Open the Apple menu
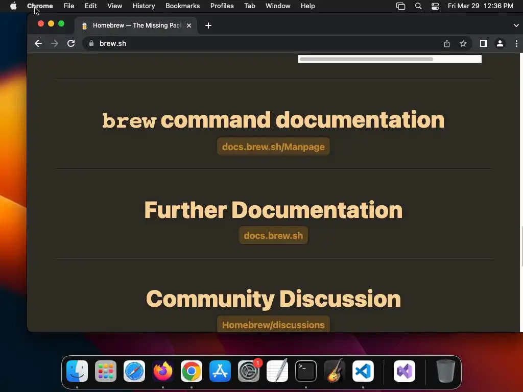This screenshot has width=523, height=392. 13,6
